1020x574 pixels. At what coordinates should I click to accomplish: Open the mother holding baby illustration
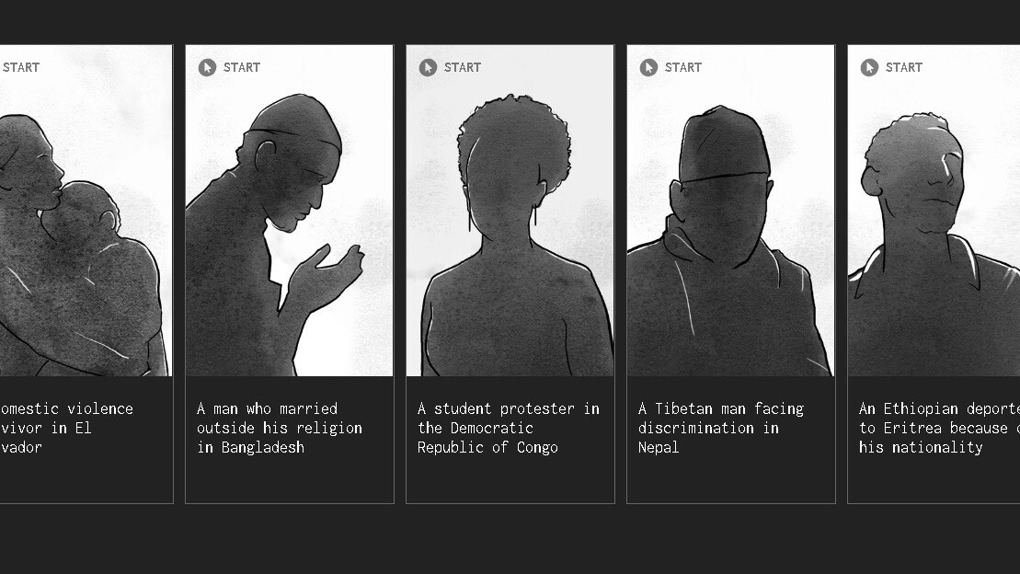86,211
